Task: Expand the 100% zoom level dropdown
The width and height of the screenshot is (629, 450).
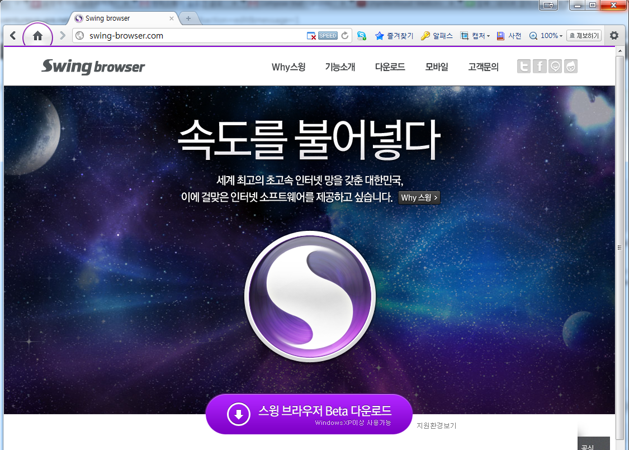Action: pyautogui.click(x=546, y=36)
